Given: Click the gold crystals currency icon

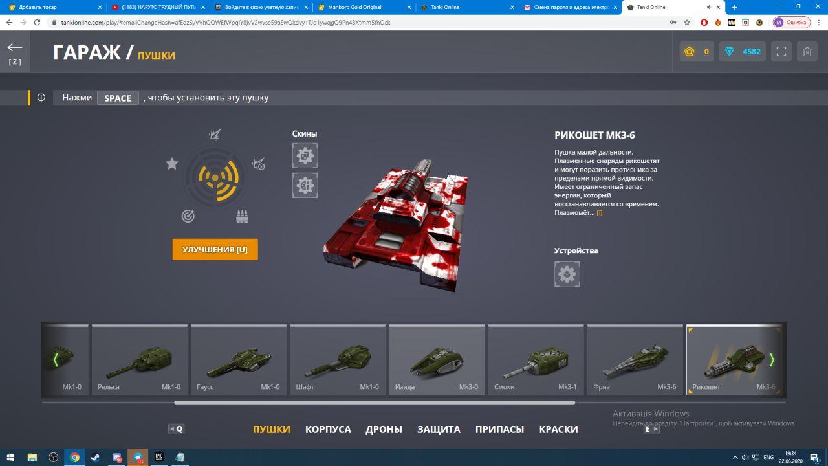Looking at the screenshot, I should click(x=690, y=52).
